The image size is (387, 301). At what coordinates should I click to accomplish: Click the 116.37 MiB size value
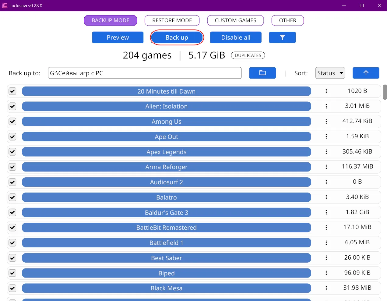click(x=357, y=166)
